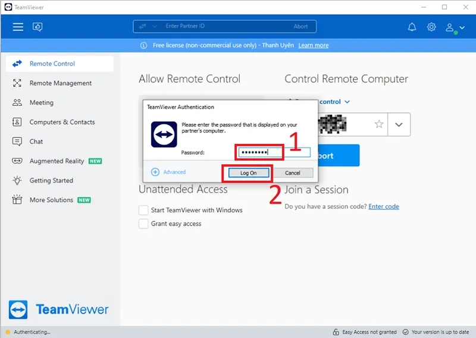Click the Computers & Contacts address book icon

17,122
